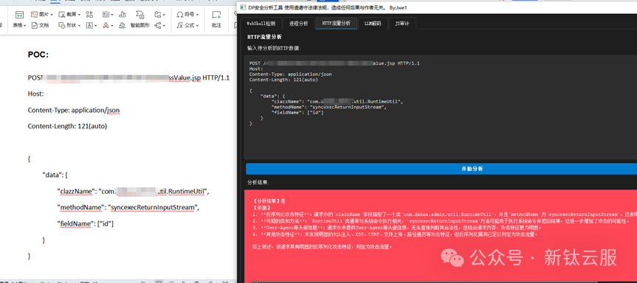Screen dimensions: 637x283
Task: Click the 输入待分析的HTTP数据 label
Action: [x=275, y=48]
